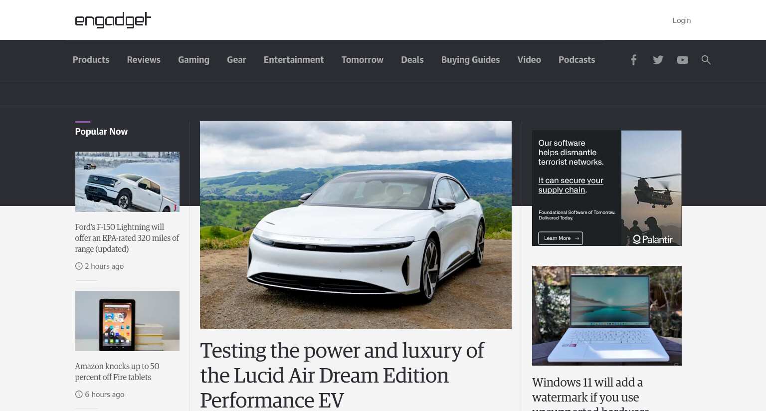Go to the Video section

pos(529,60)
